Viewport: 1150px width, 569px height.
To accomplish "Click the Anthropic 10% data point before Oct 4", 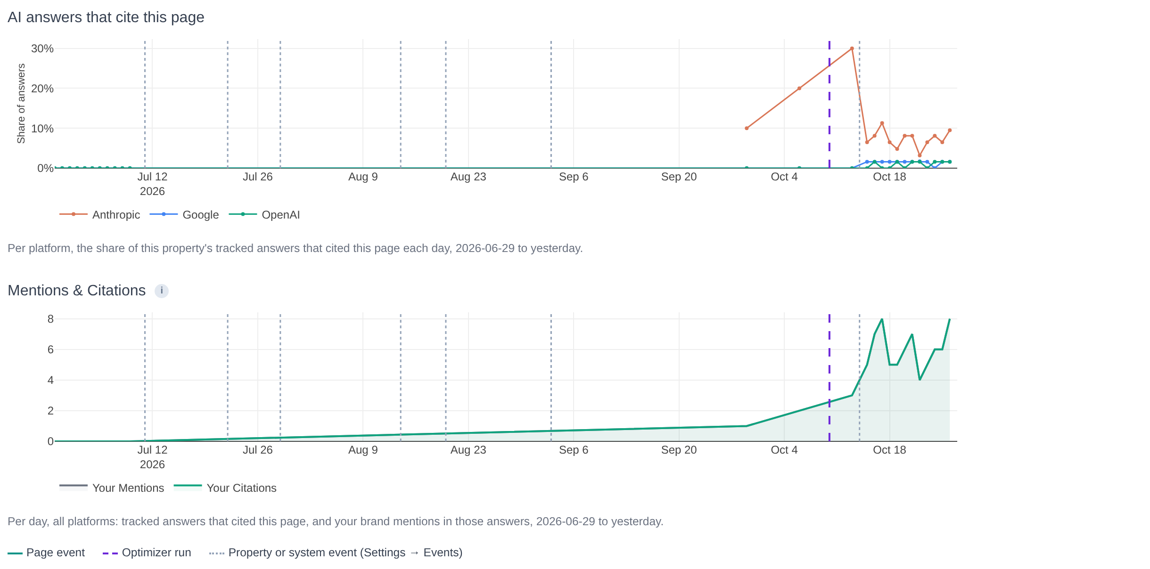I will click(x=747, y=128).
